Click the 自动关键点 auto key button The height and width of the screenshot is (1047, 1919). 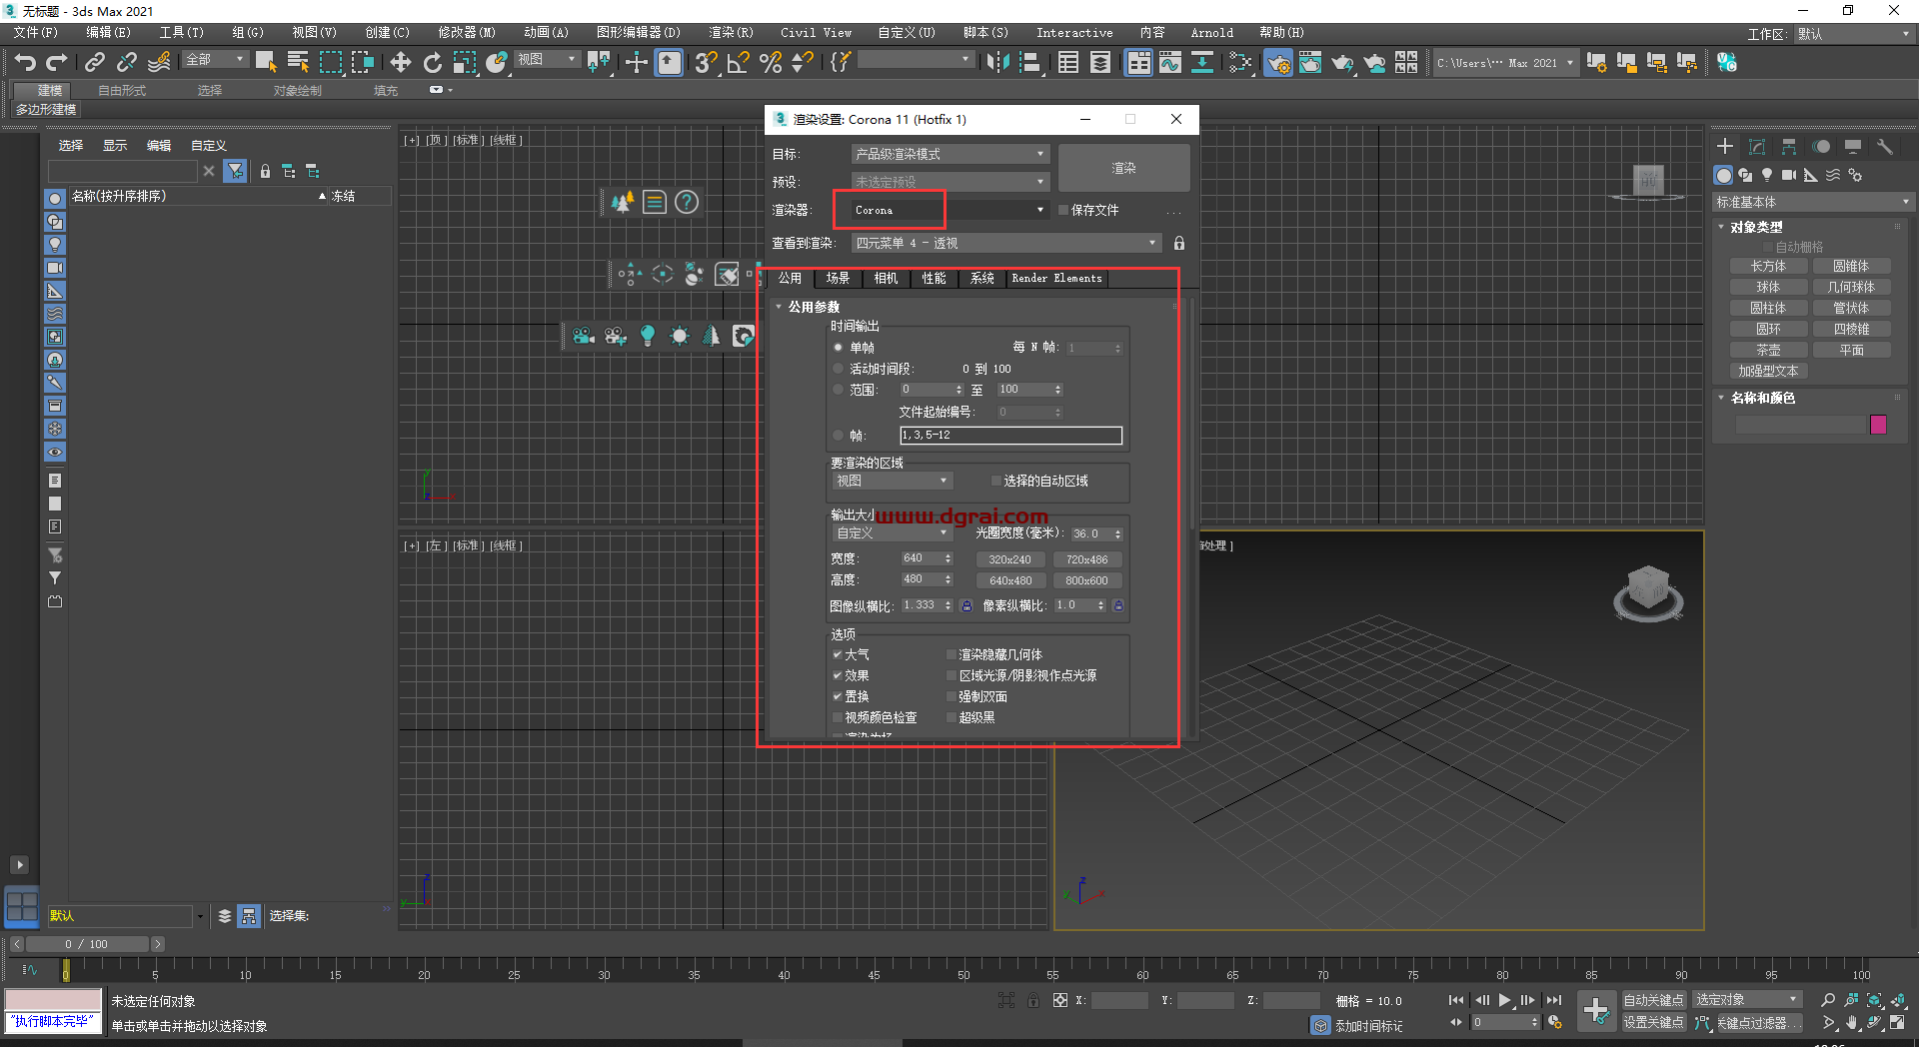click(1653, 1000)
